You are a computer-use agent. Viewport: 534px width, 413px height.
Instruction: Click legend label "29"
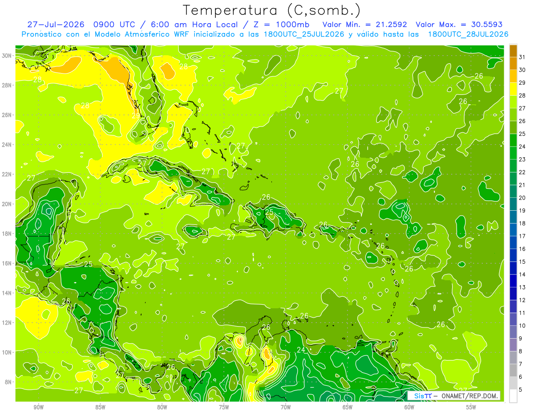point(522,83)
